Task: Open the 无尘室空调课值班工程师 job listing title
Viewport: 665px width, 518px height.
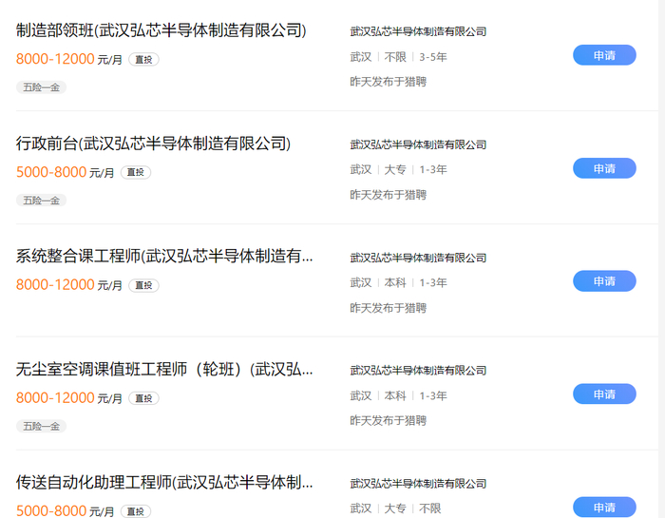Action: click(164, 369)
